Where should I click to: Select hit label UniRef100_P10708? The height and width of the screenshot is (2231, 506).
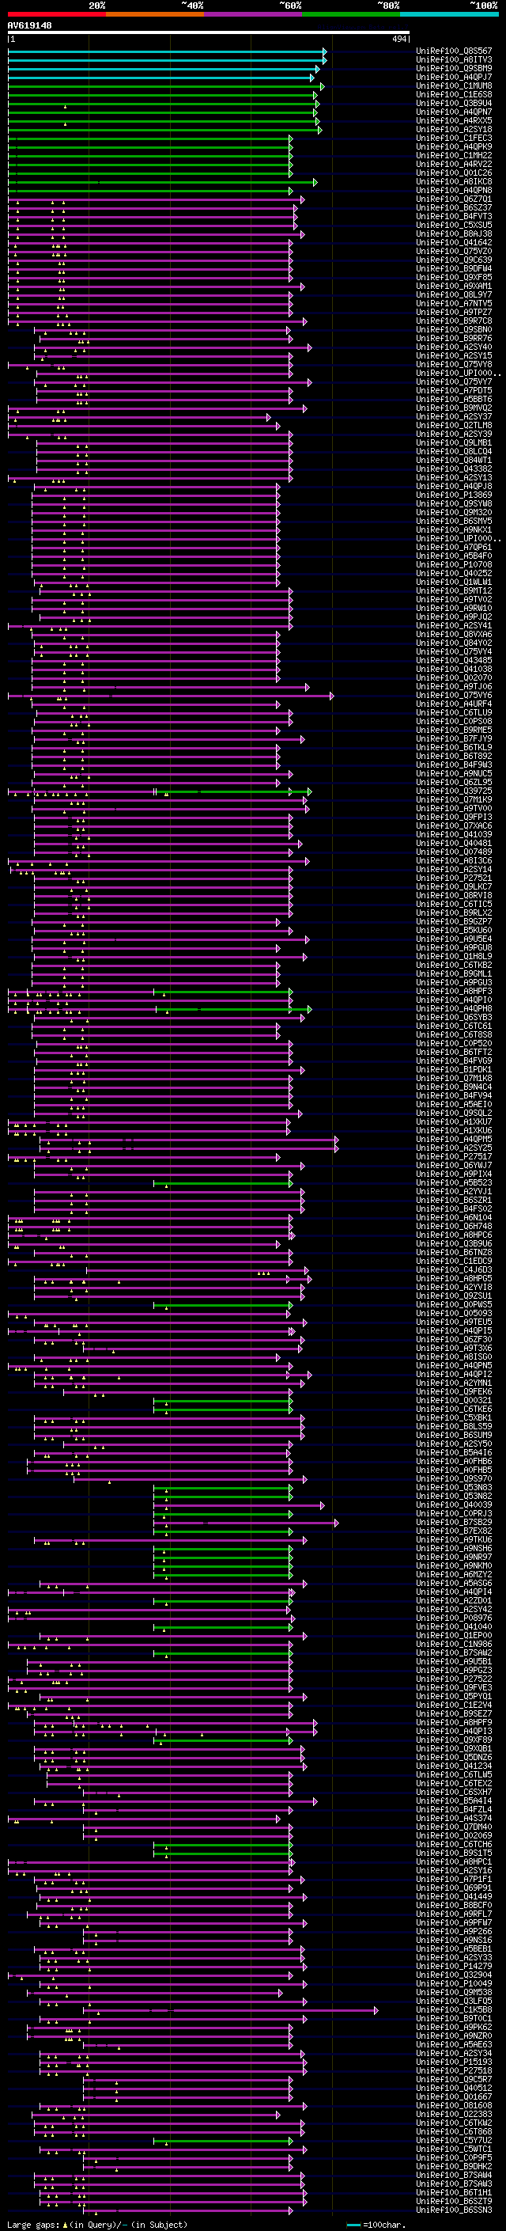coord(454,565)
